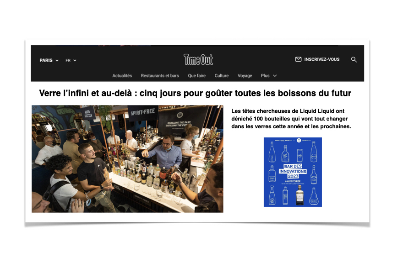Image resolution: width=403 pixels, height=268 pixels.
Task: Go to Restaurants et bars
Action: click(x=160, y=76)
